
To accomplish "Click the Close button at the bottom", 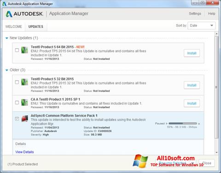I will click(207, 163).
